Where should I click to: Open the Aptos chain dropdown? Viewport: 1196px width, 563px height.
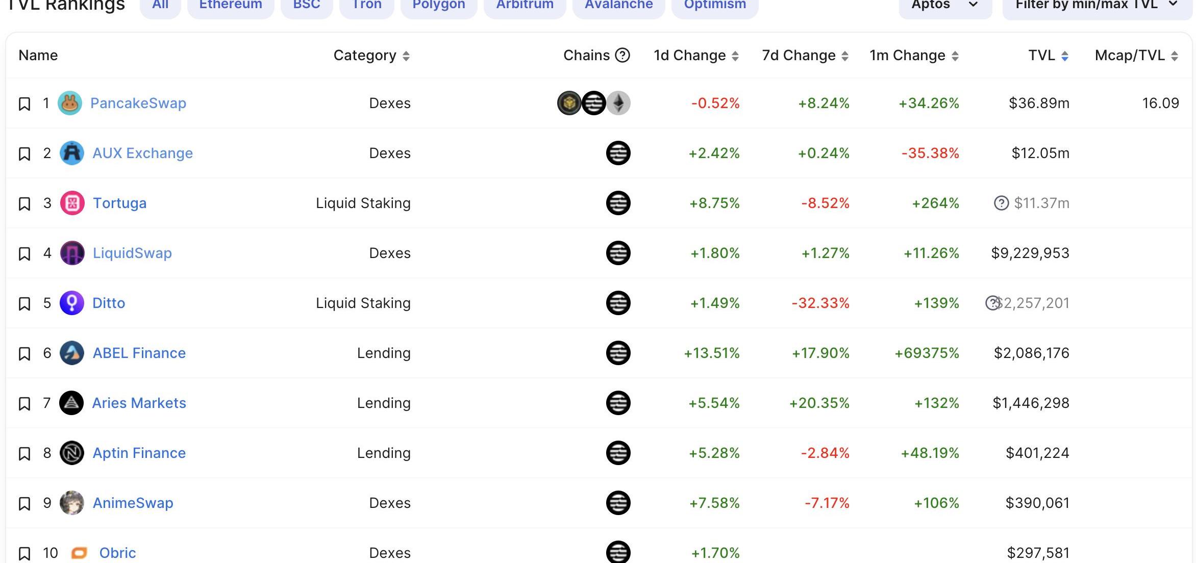click(x=945, y=5)
